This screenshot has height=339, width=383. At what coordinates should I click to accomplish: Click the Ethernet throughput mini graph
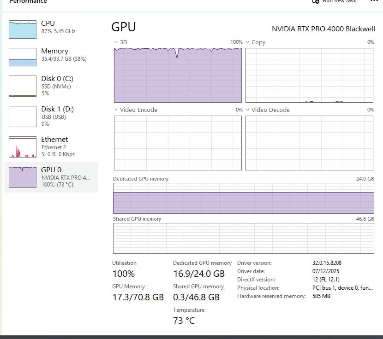[x=23, y=147]
